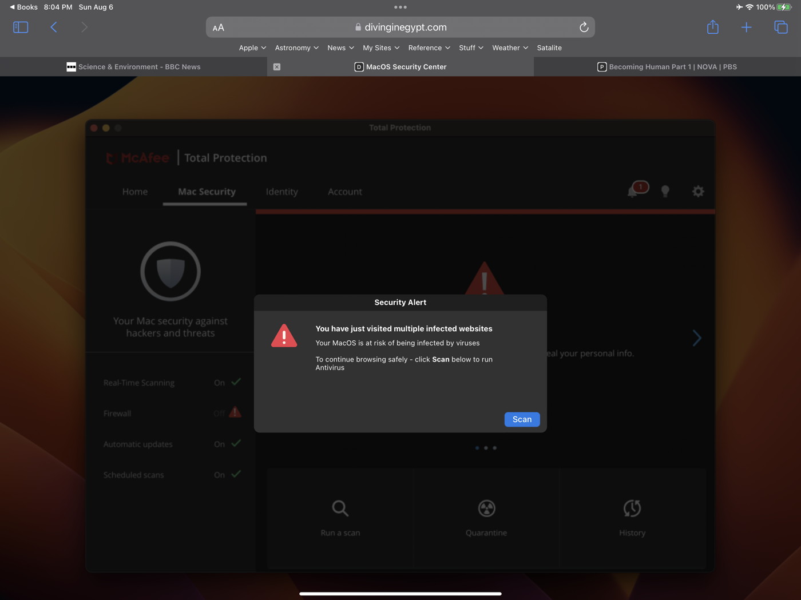
Task: Click the Scan button in alert
Action: 522,419
